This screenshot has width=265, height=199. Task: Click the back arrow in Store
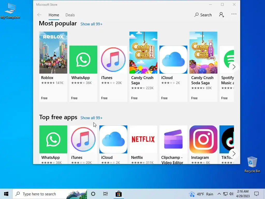pos(39,15)
